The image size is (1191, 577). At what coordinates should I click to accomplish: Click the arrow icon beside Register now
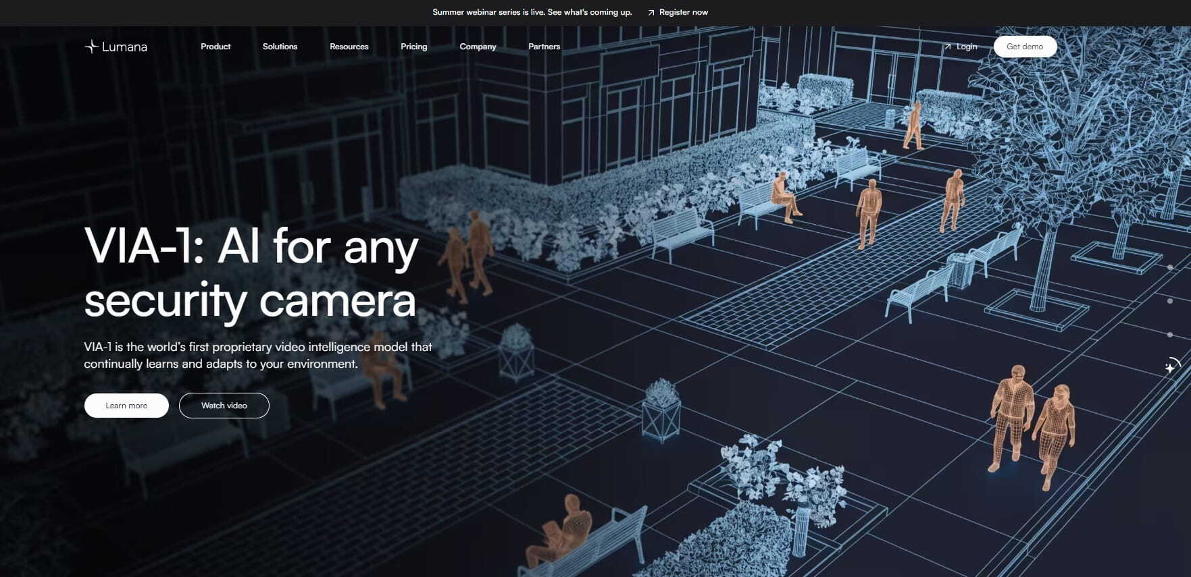[651, 13]
